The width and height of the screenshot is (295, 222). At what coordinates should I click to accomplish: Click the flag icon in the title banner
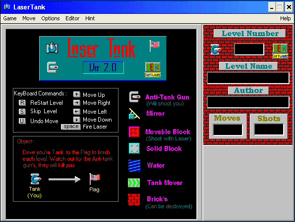[155, 45]
